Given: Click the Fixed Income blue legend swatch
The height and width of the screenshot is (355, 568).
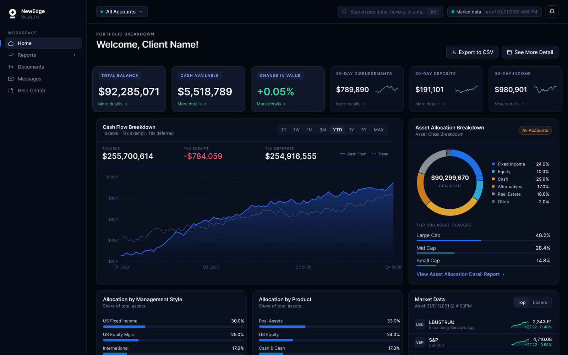Looking at the screenshot, I should click(x=493, y=164).
